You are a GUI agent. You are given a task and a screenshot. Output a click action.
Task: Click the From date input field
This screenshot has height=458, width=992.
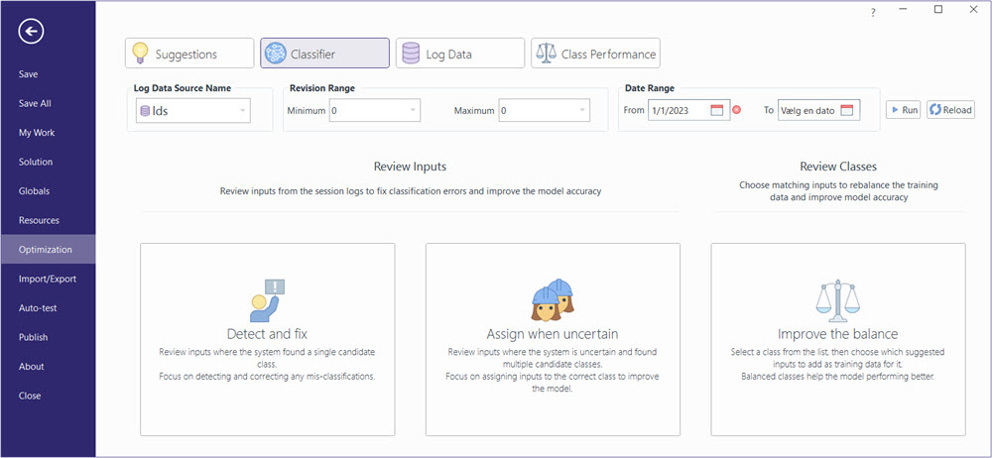(x=678, y=110)
